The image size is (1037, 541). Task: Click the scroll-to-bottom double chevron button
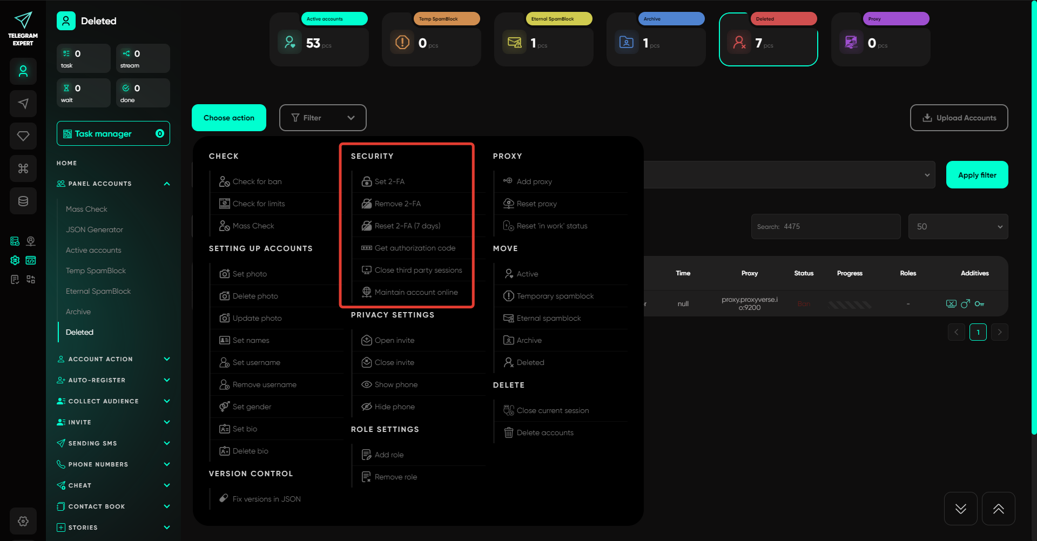pos(960,509)
